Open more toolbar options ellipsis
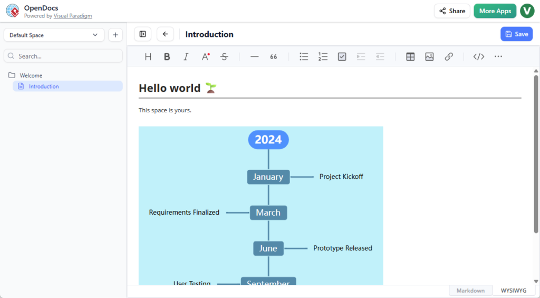Screen dimensions: 540x298 [498, 57]
